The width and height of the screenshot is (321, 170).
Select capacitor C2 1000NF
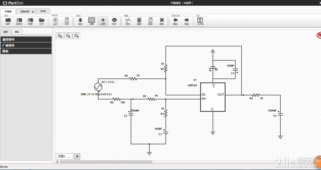[131, 114]
